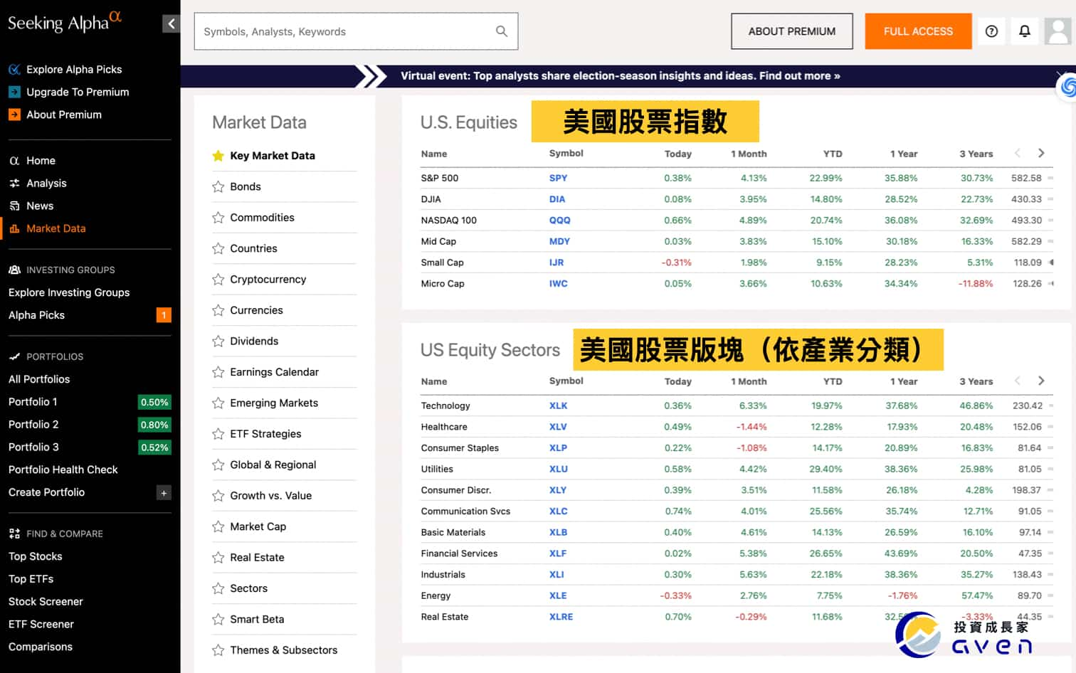
Task: Open the virtual event Find out more banner
Action: coord(620,75)
